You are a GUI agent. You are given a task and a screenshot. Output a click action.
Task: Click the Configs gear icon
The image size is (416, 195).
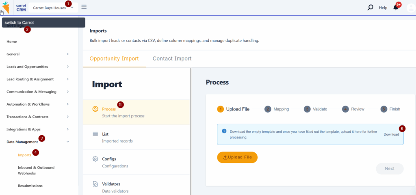point(95,159)
